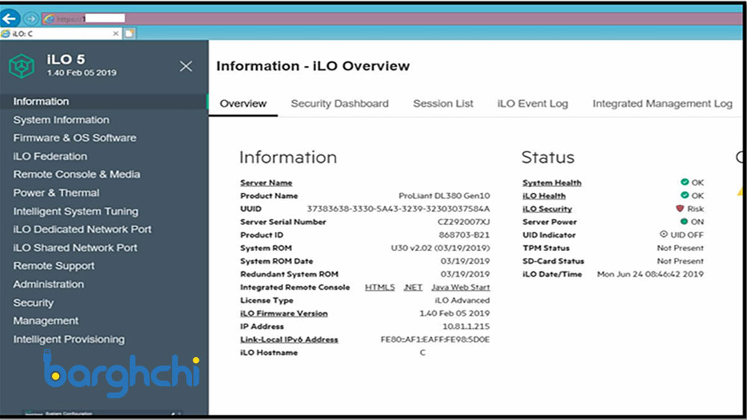Open the Integrated Management Log tab
Screen dimensions: 747x420
tap(662, 104)
